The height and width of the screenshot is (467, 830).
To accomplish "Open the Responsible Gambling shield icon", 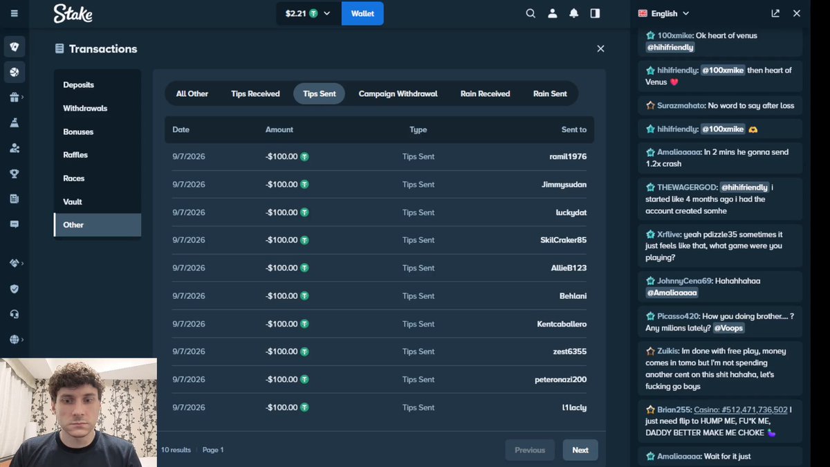I will pyautogui.click(x=15, y=289).
